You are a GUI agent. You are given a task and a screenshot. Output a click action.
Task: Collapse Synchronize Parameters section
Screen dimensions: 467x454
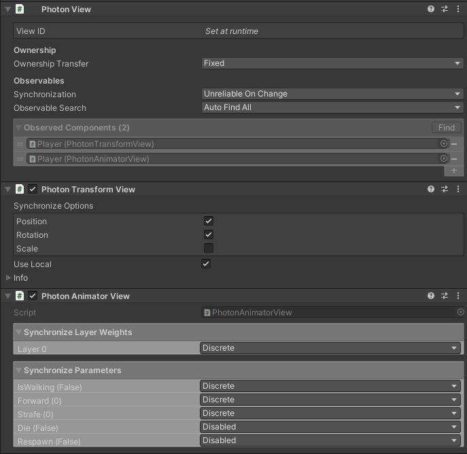(x=18, y=370)
